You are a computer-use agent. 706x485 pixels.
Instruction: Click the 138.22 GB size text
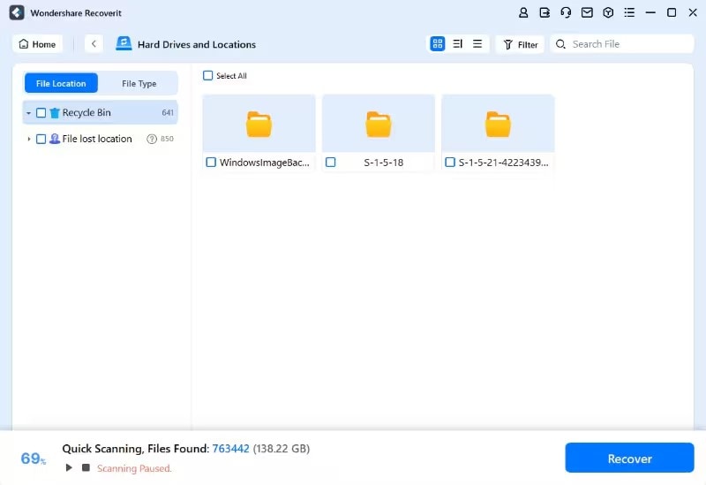[282, 449]
